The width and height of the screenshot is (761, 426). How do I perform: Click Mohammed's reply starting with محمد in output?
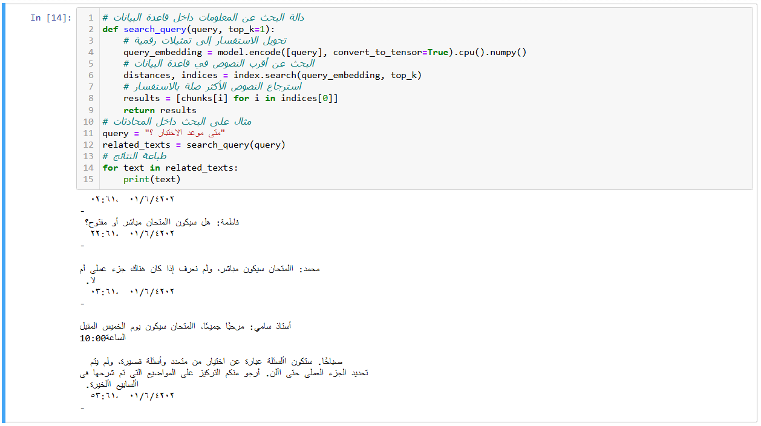point(200,269)
